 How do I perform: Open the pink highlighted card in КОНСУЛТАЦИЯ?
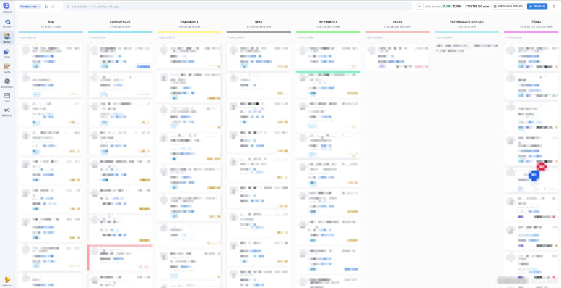(x=120, y=257)
